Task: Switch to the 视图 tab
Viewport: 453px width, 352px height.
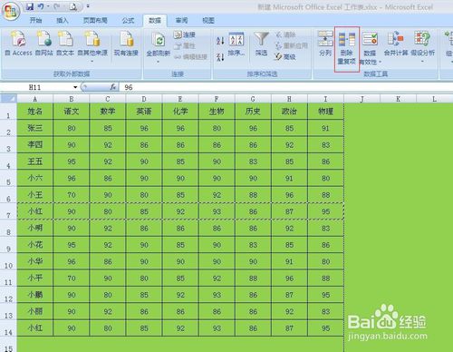Action: coord(208,20)
